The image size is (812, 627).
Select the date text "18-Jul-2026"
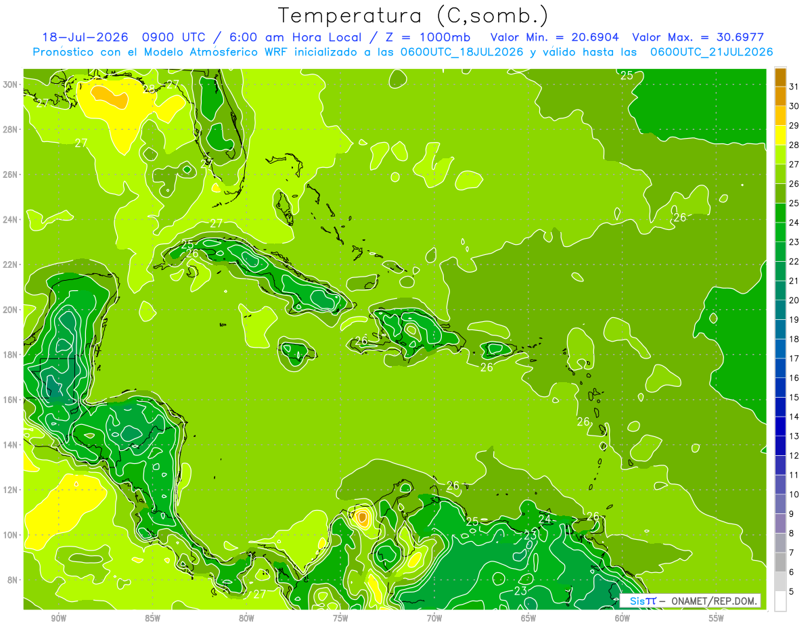pyautogui.click(x=84, y=37)
